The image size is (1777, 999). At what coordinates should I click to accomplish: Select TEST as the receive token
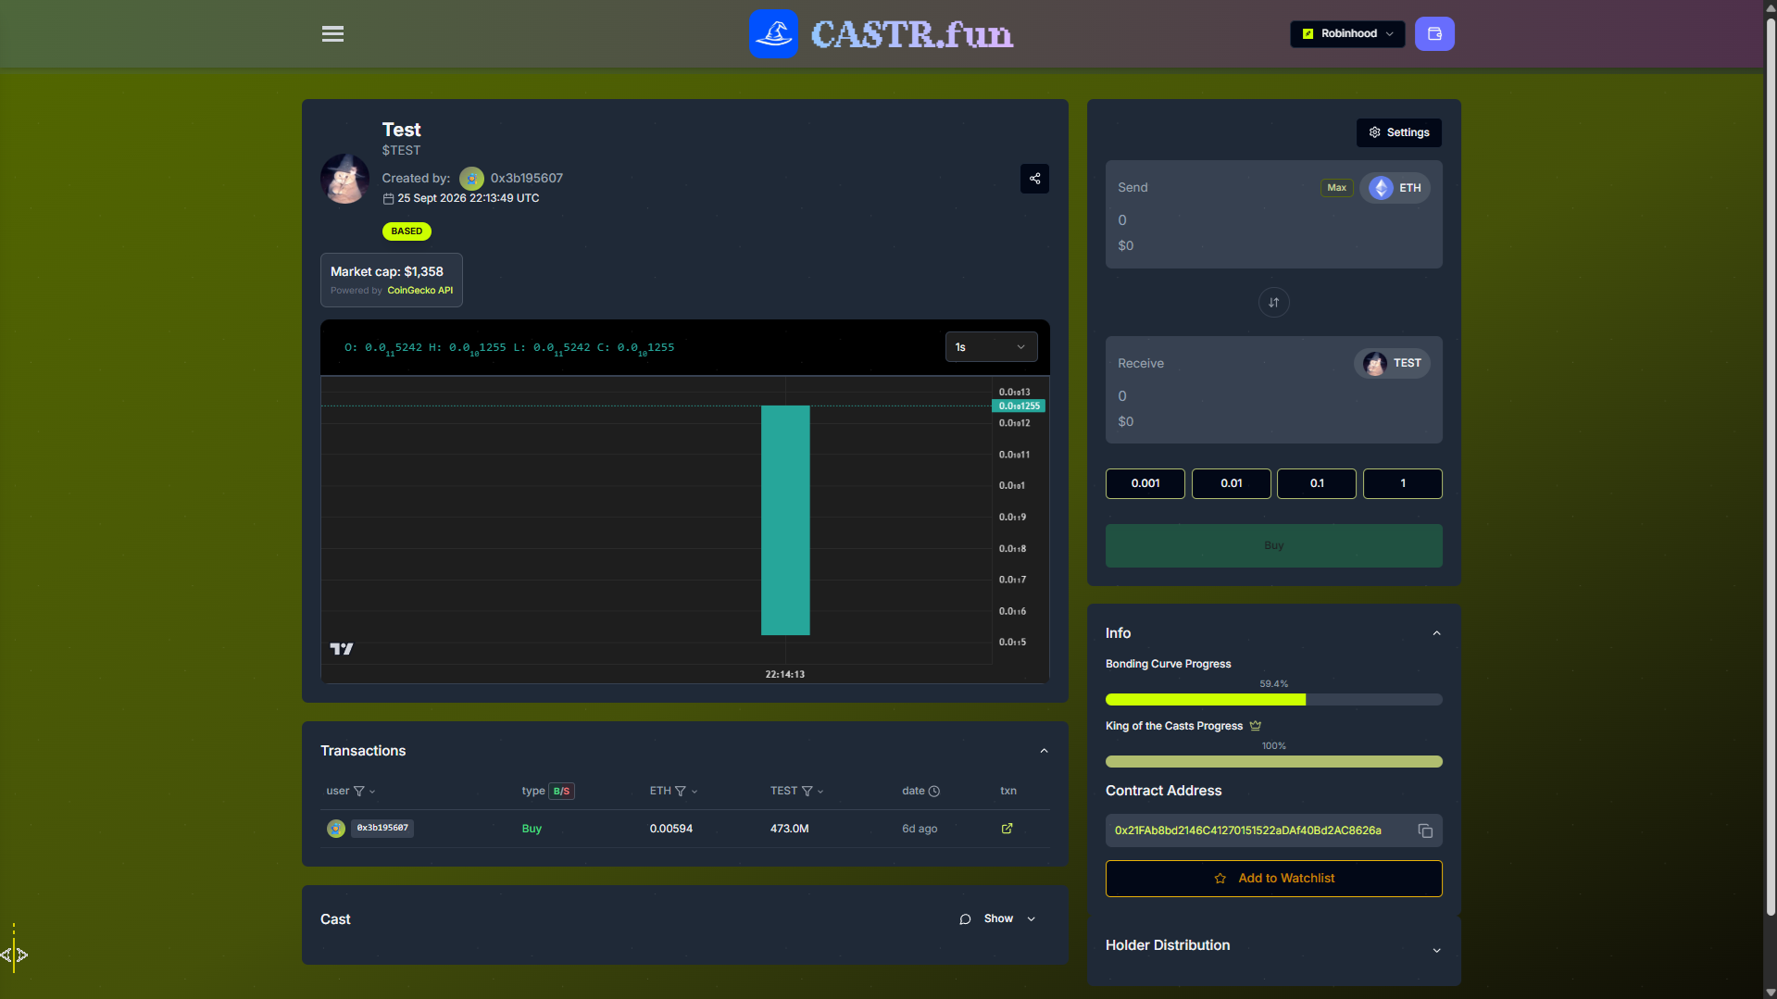coord(1392,364)
